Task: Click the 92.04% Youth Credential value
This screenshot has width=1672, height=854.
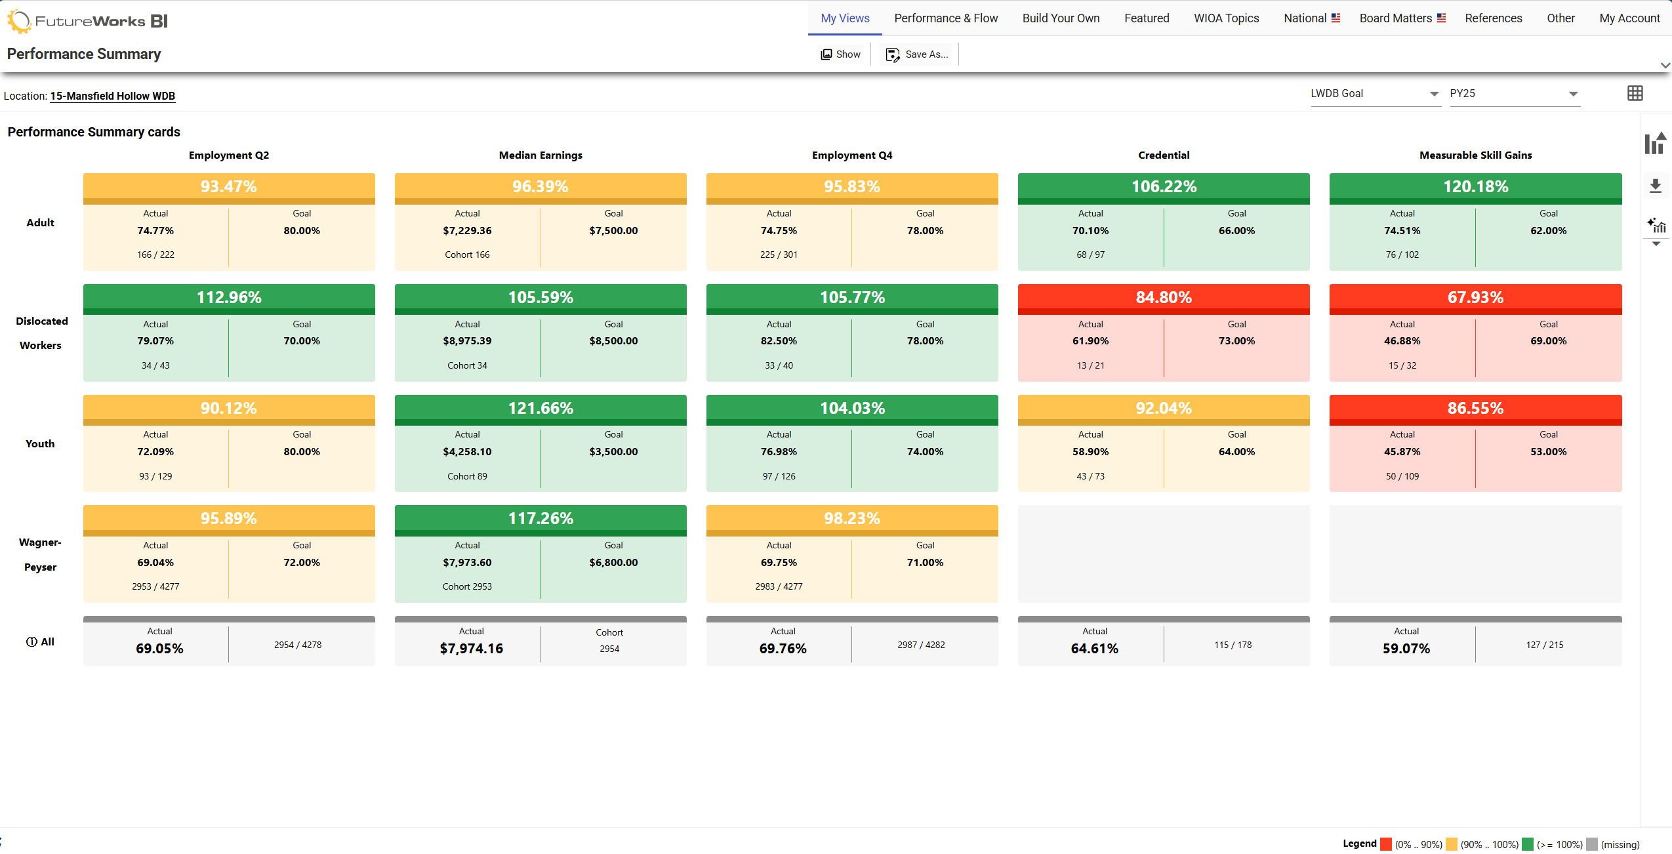Action: pyautogui.click(x=1164, y=408)
